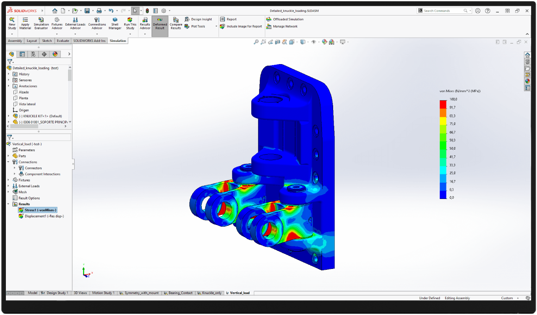This screenshot has height=315, width=537.
Task: Expand the Parts folder in study tree
Action: [x=8, y=156]
